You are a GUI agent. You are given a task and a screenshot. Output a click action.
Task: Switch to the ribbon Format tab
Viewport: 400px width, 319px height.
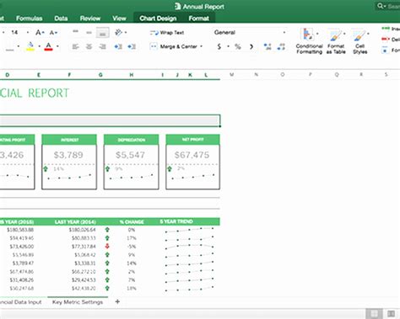(x=199, y=19)
